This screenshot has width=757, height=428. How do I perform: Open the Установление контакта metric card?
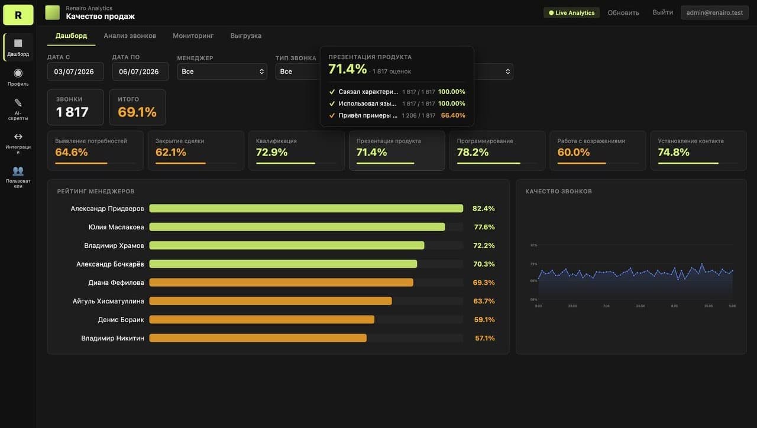pos(698,151)
